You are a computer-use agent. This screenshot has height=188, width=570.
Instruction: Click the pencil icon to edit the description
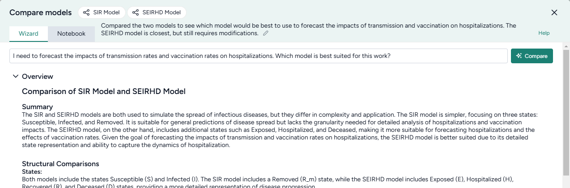pyautogui.click(x=266, y=33)
